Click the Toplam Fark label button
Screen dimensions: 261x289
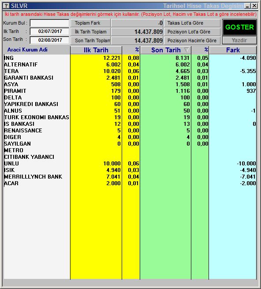[90, 23]
